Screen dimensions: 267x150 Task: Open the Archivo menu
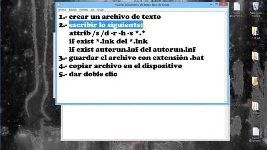tap(62, 10)
